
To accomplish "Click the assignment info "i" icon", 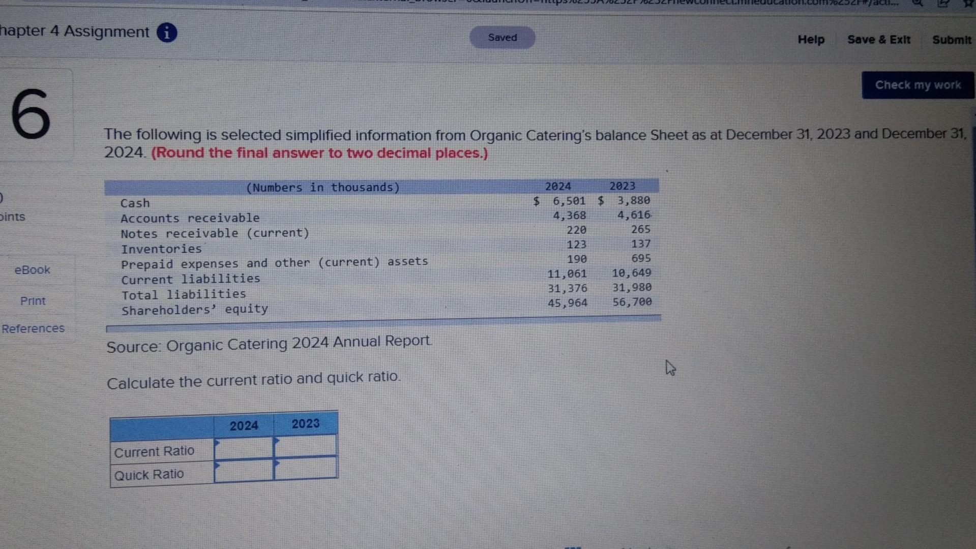I will point(166,32).
